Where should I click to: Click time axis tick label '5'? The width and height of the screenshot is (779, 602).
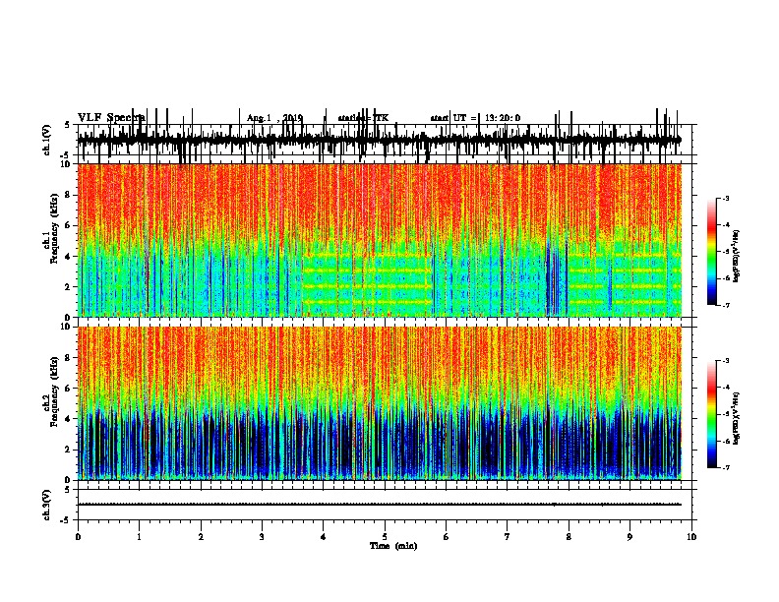coord(385,537)
